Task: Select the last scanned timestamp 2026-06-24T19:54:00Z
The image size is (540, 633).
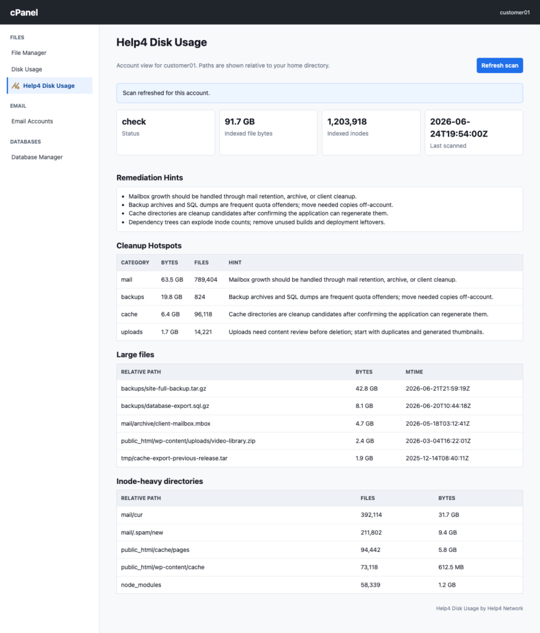Action: (x=459, y=127)
